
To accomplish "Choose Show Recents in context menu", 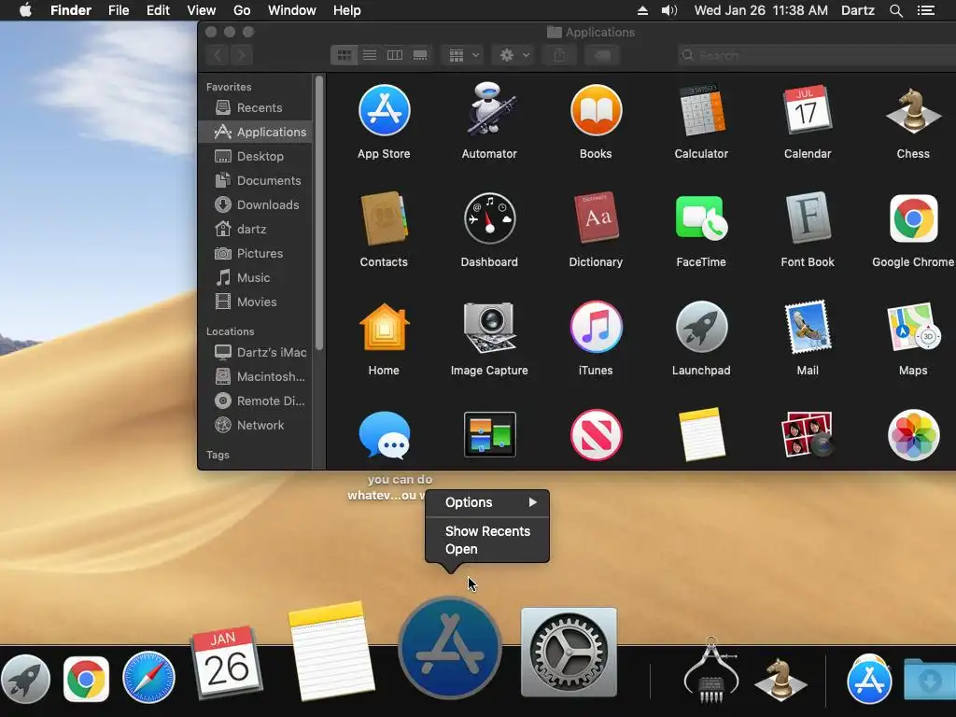I will pyautogui.click(x=487, y=531).
